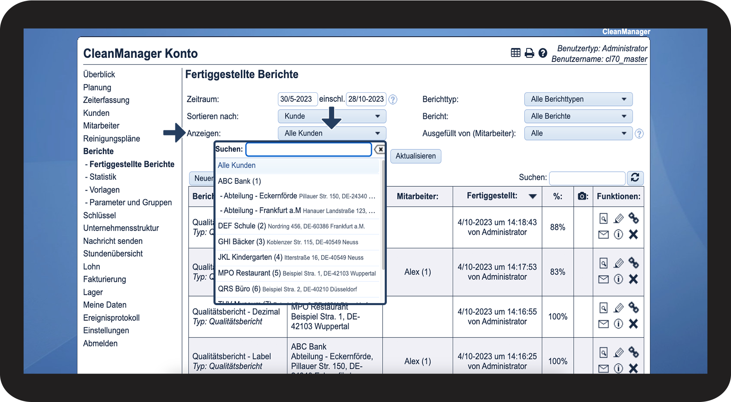This screenshot has width=731, height=402.
Task: Select MPO Restaurant (5) in customer list
Action: (297, 273)
